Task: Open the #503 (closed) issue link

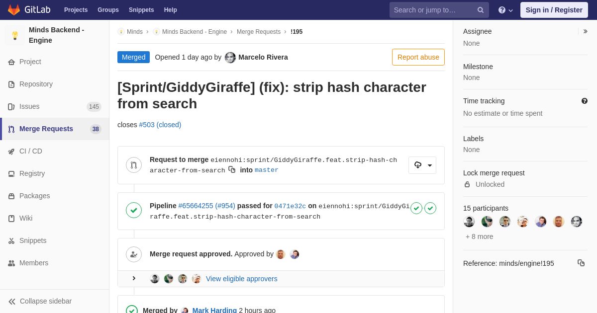Action: click(x=160, y=125)
